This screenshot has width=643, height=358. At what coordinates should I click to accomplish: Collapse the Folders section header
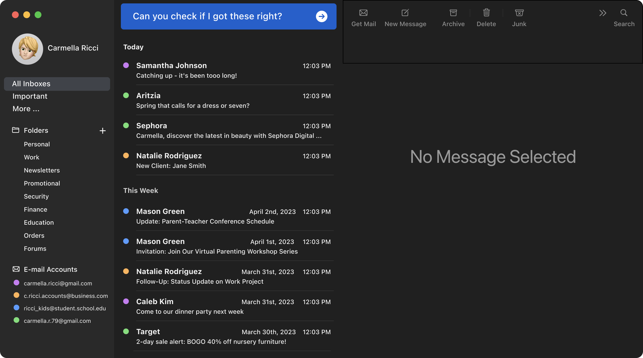(36, 130)
